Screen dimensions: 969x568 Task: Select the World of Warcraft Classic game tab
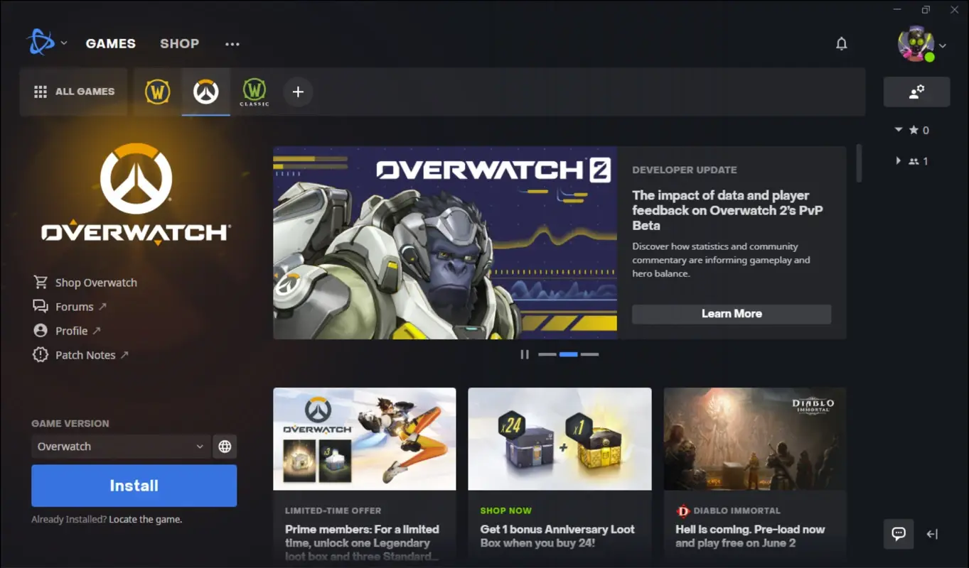[254, 91]
